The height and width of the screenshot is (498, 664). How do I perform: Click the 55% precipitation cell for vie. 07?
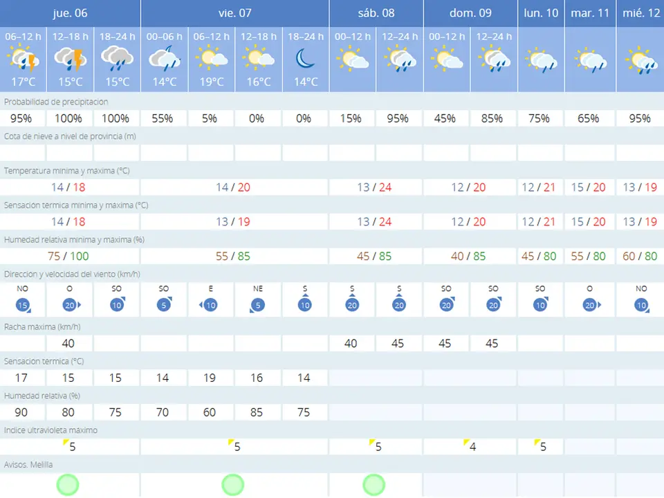click(163, 118)
